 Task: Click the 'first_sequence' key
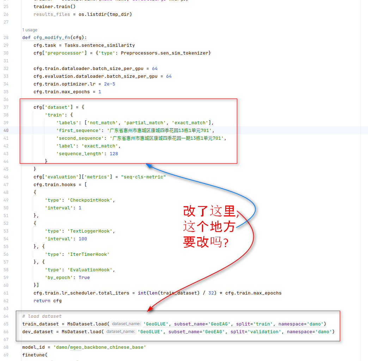click(x=78, y=130)
